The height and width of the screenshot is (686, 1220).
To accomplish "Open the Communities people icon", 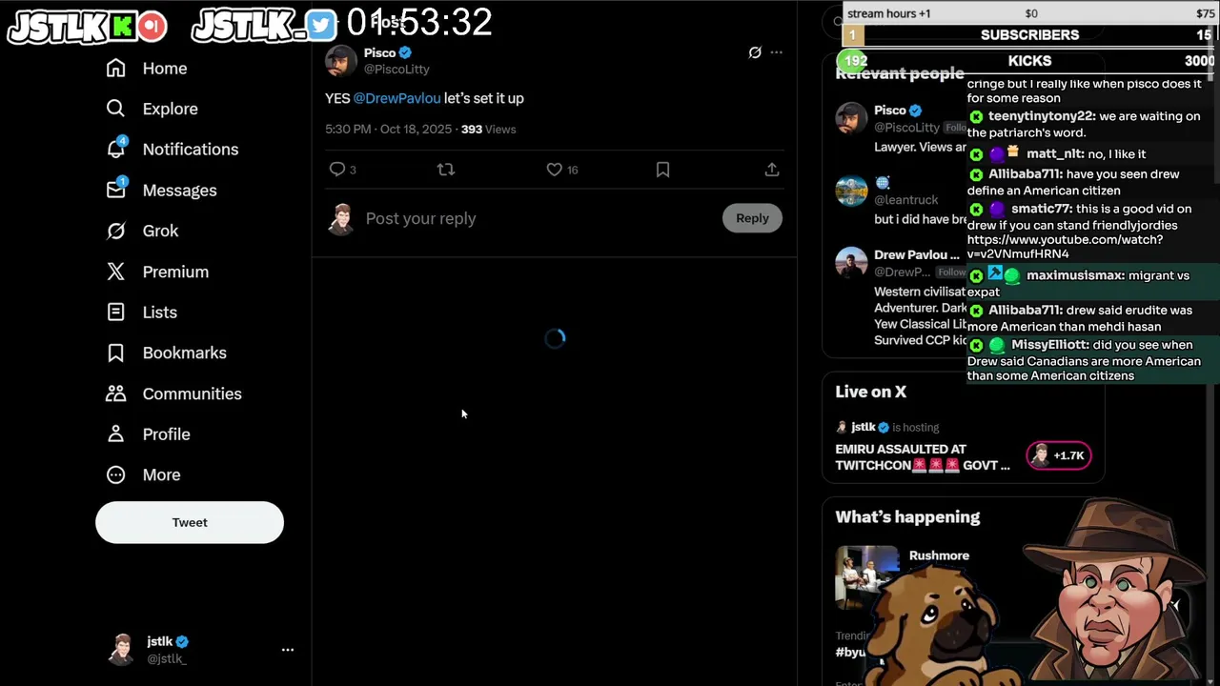I will (x=115, y=393).
